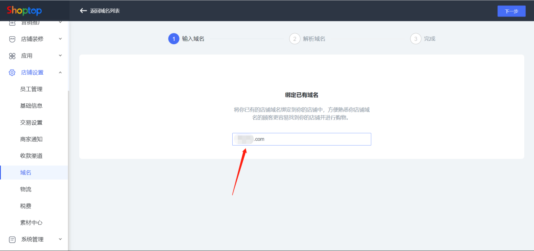Click the domain name input field
This screenshot has height=251, width=534.
click(312, 139)
